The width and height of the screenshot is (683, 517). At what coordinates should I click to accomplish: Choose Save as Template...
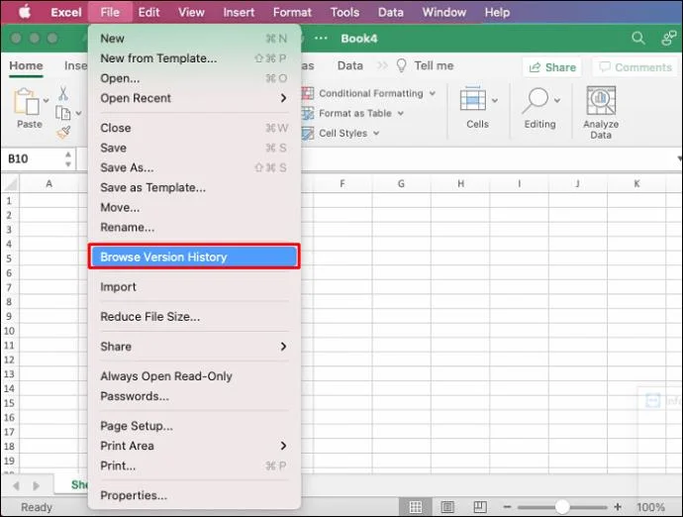194,187
